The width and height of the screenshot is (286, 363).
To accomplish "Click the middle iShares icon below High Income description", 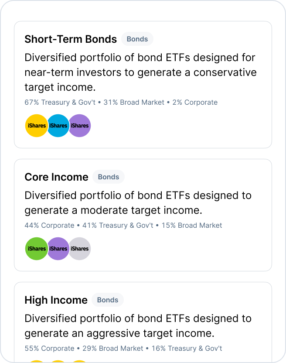I will [x=58, y=362].
